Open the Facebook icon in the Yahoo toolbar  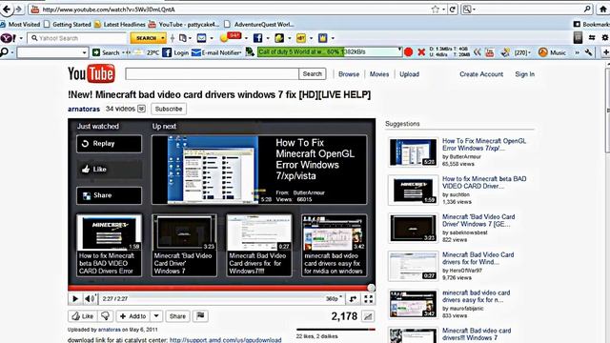click(257, 38)
